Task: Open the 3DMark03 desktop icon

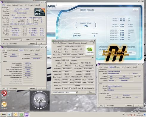Action: point(4,104)
